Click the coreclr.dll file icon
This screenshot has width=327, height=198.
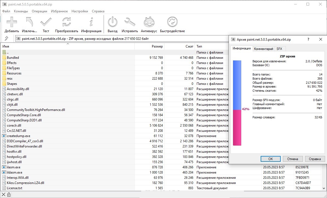click(4, 126)
